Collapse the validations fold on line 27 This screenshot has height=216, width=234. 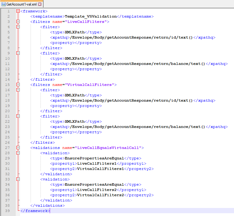click(x=18, y=148)
